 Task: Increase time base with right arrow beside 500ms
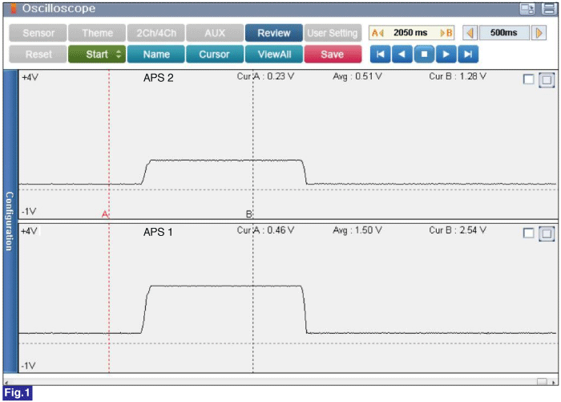(x=539, y=33)
